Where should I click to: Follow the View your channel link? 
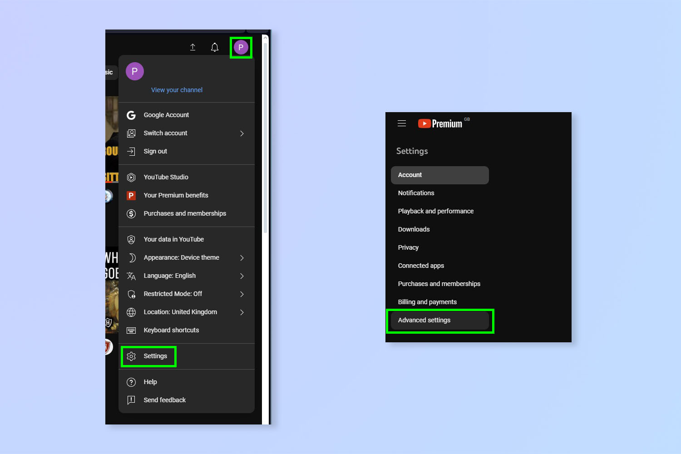177,90
